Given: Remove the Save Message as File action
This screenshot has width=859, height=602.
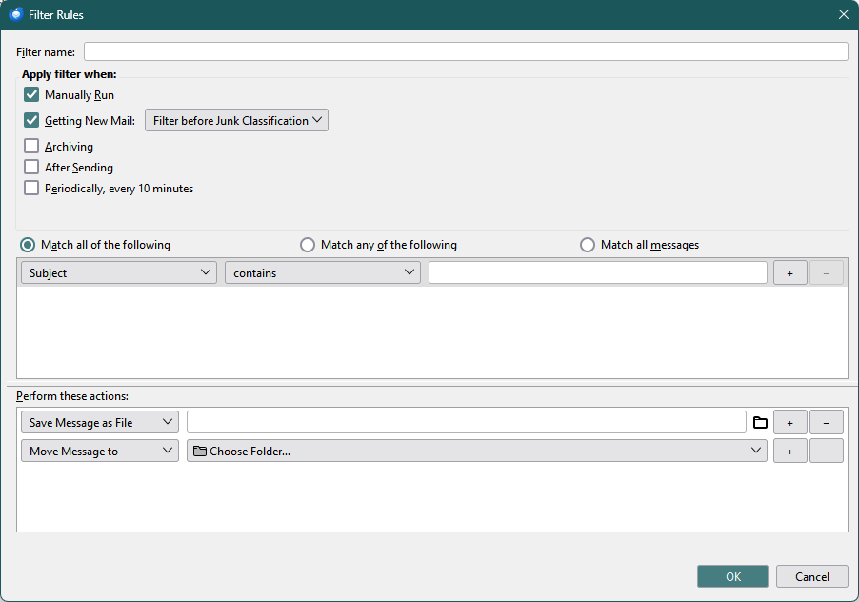Looking at the screenshot, I should [x=826, y=422].
